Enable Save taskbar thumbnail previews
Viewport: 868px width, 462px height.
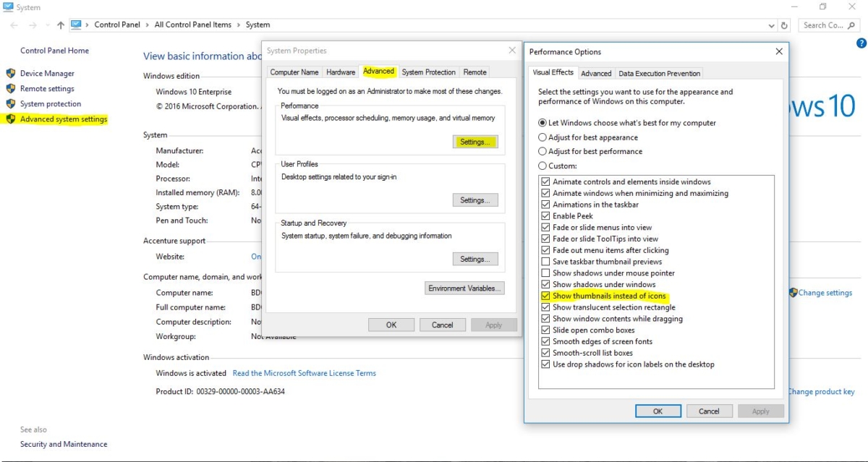point(545,261)
